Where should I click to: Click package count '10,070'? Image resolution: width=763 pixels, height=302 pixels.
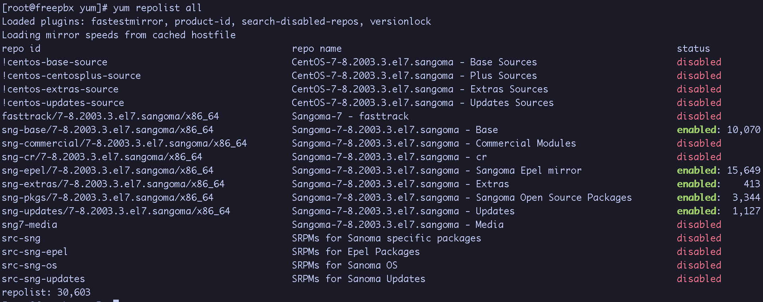[744, 130]
